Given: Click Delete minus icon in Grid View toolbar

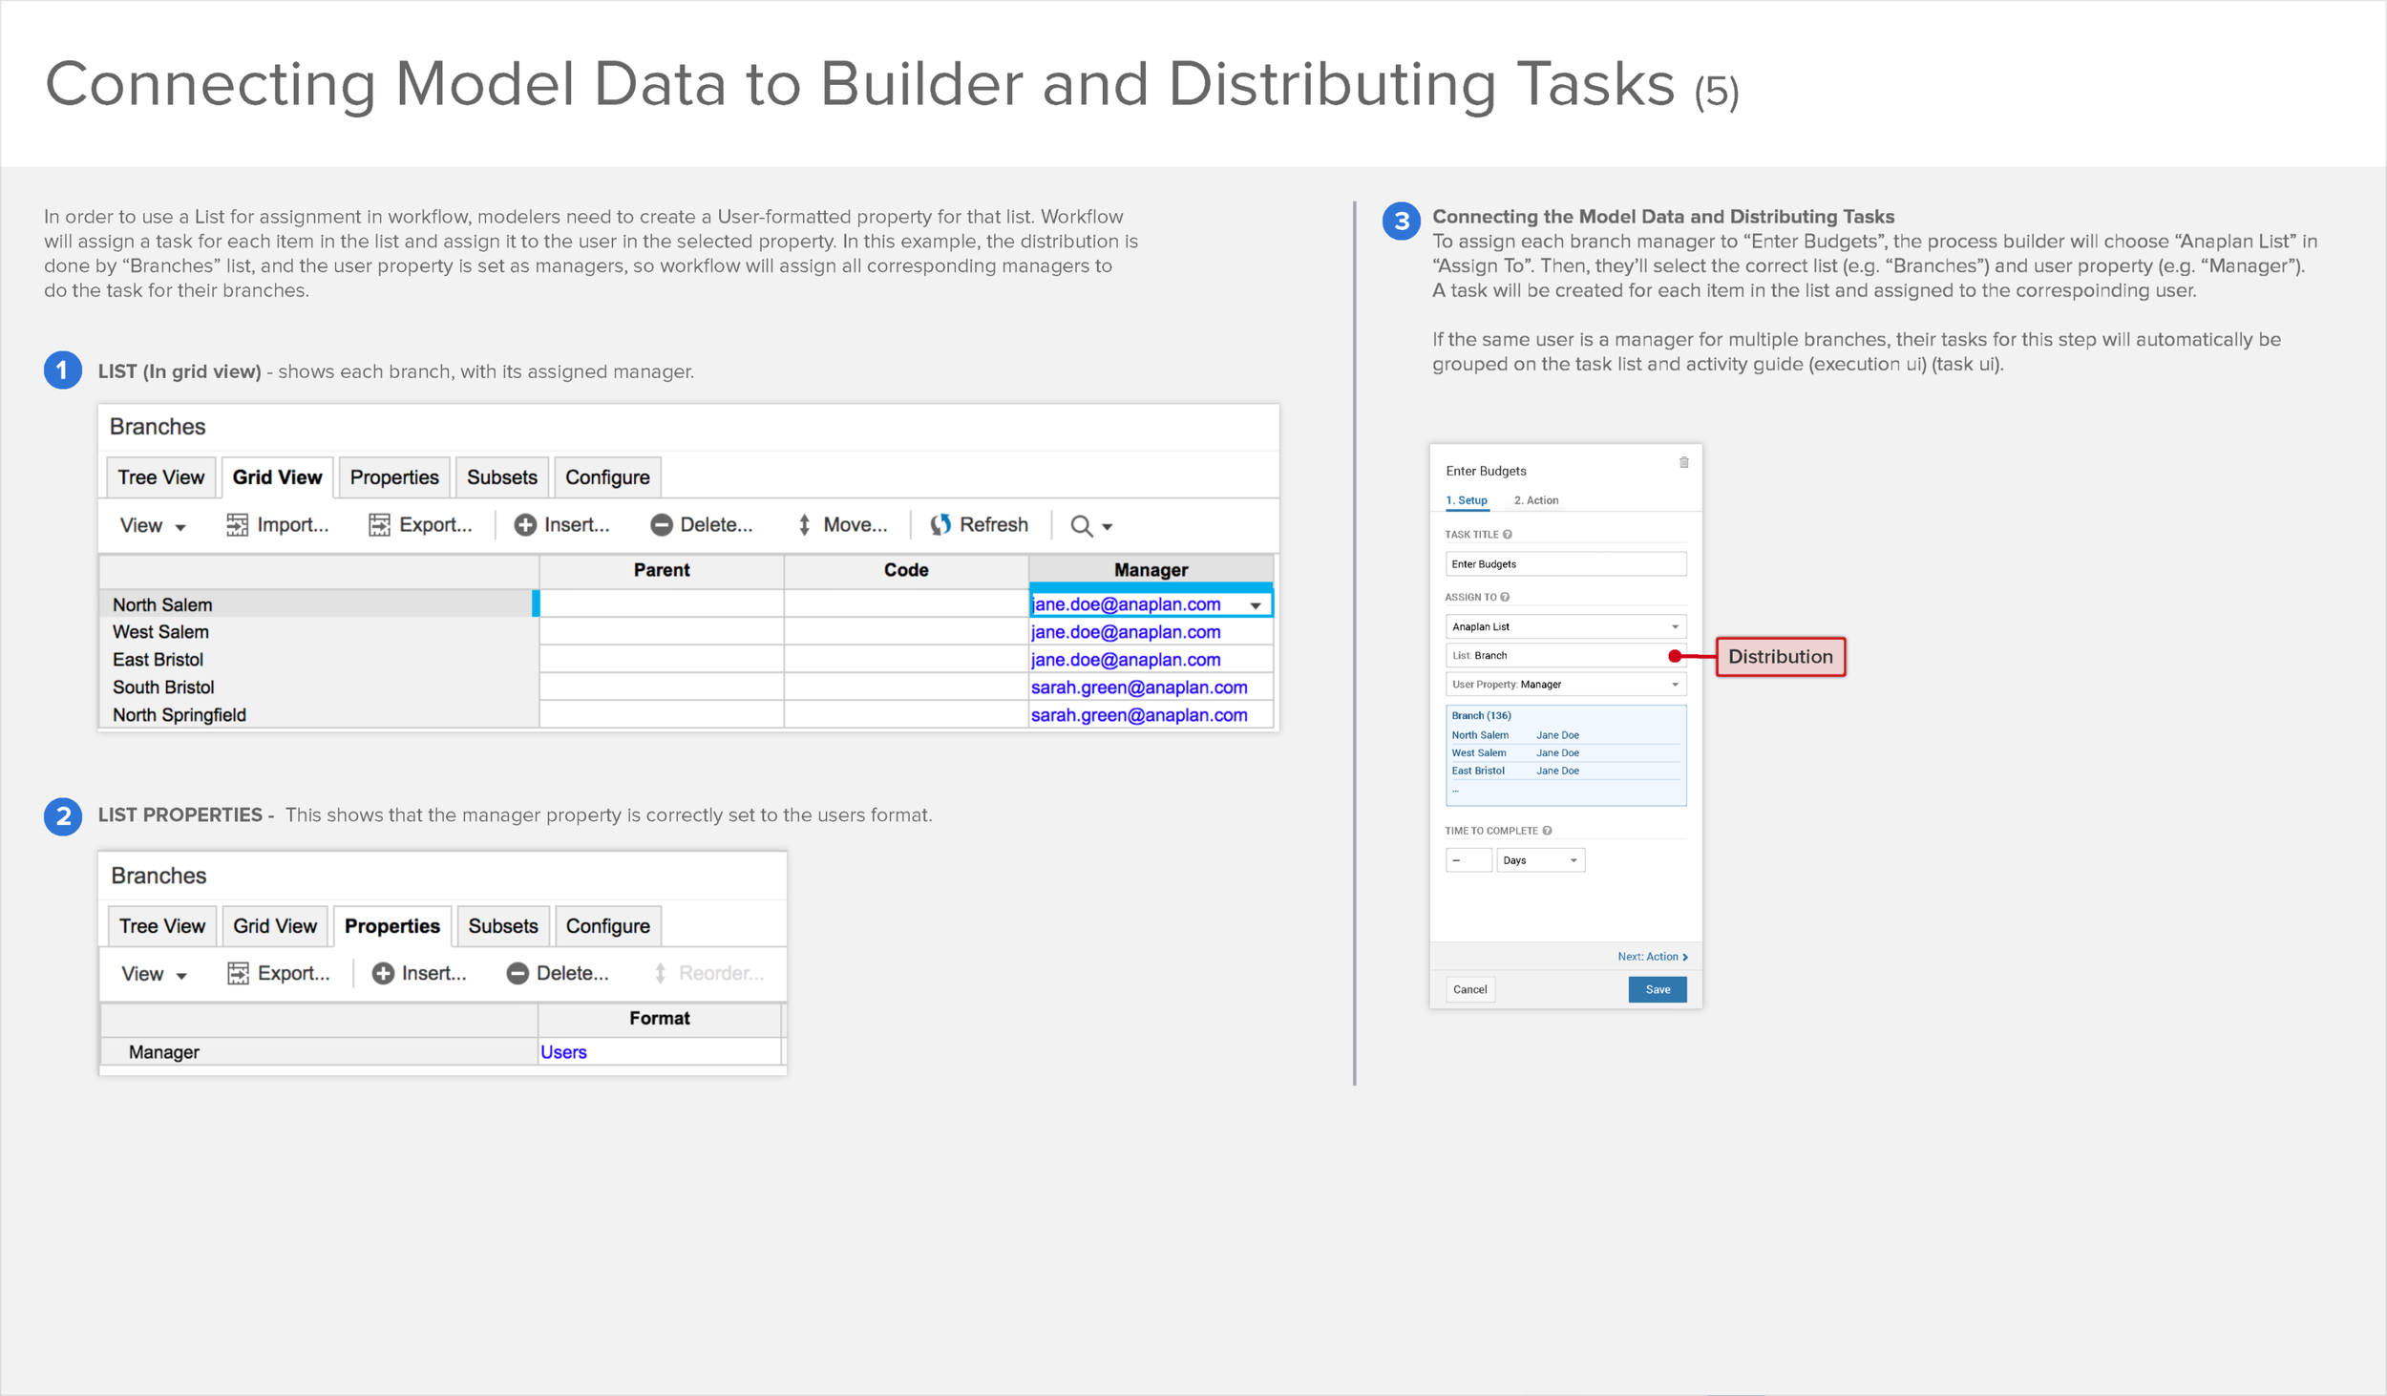Looking at the screenshot, I should pos(661,524).
